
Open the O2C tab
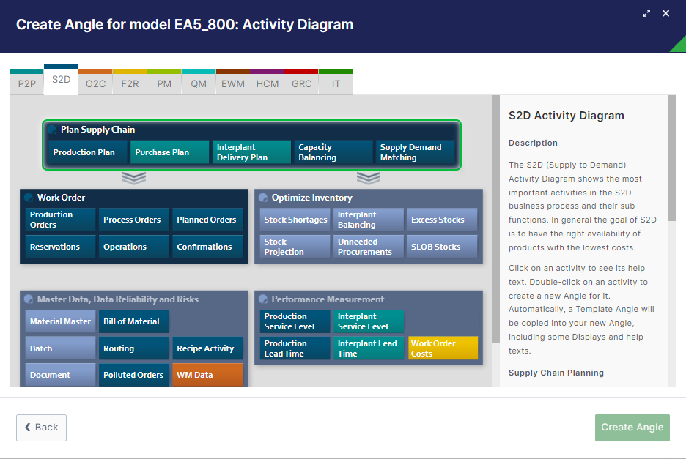coord(95,83)
